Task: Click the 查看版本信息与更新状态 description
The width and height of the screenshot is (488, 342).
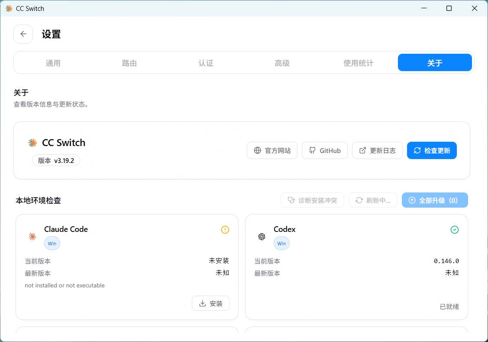Action: click(x=51, y=104)
